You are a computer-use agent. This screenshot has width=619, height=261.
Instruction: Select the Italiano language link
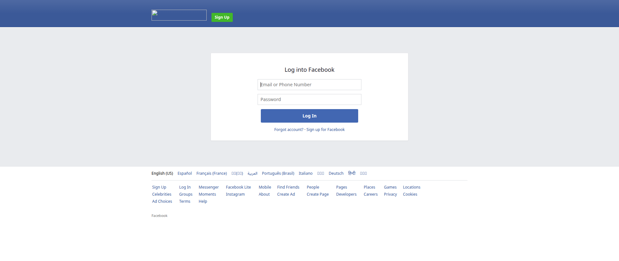click(305, 173)
